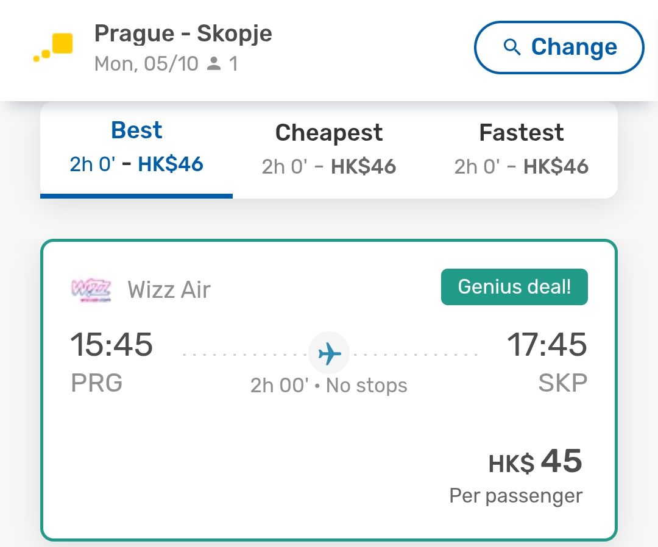658x547 pixels.
Task: Click the SKP airport code
Action: 563,383
